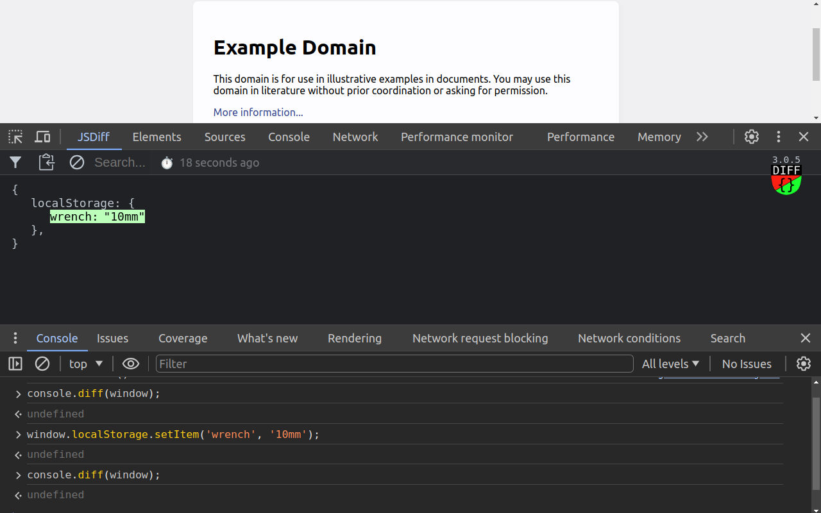This screenshot has height=513, width=821.
Task: Open the customize DevTools three-dot menu
Action: pos(778,137)
